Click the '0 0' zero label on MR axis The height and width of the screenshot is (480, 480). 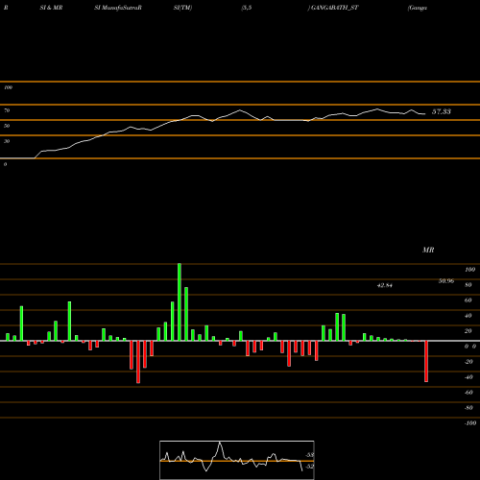pos(470,347)
